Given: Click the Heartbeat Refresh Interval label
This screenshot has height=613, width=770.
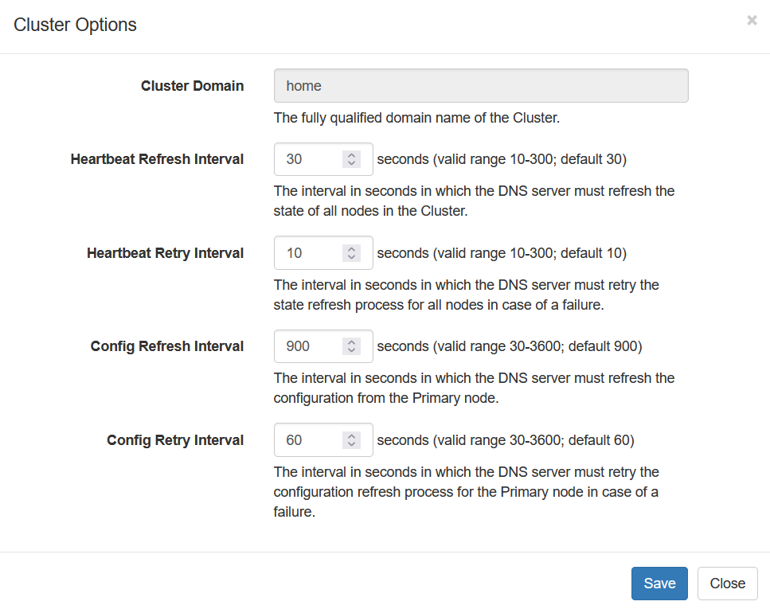Looking at the screenshot, I should coord(157,159).
